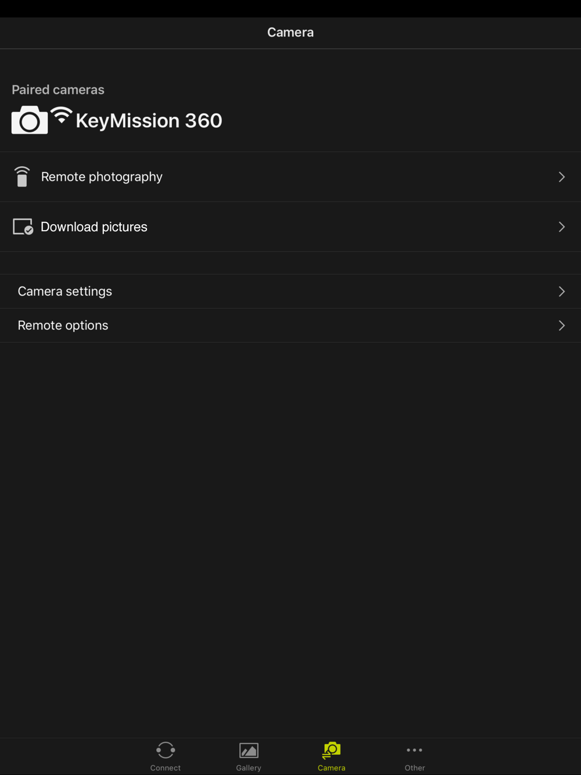
Task: Open the Connect tab icon
Action: pos(166,750)
